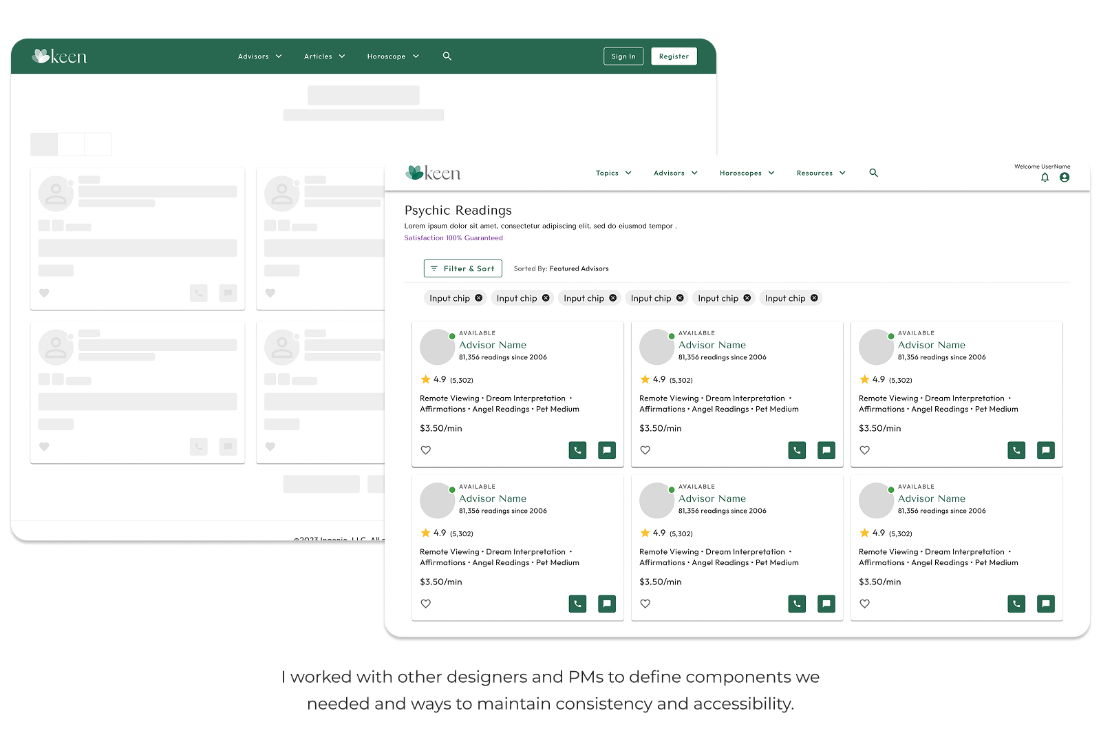The height and width of the screenshot is (753, 1101).
Task: Call advisor in bottom-row last card
Action: tap(1016, 604)
